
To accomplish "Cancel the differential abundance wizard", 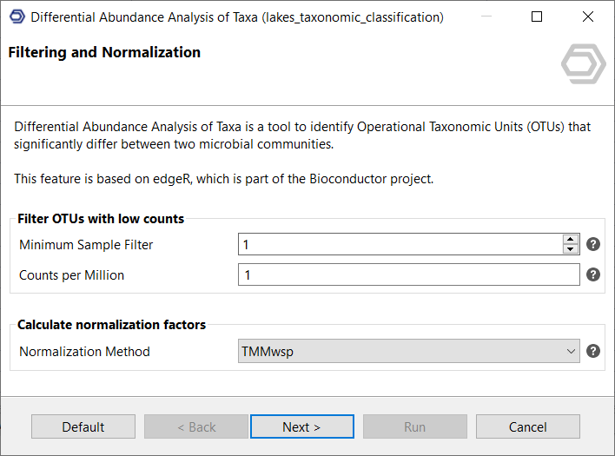I will click(x=527, y=426).
